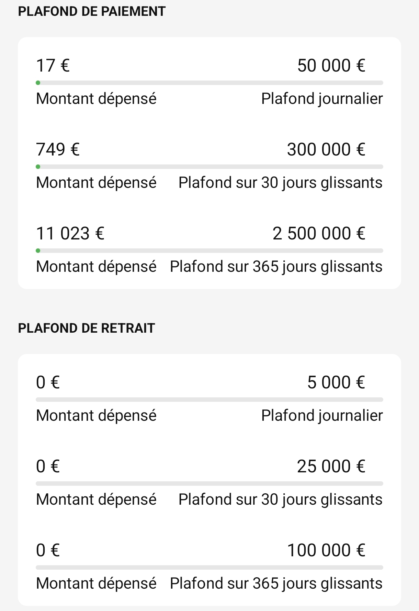The width and height of the screenshot is (419, 611).
Task: Click the withdrawal daily limit progress bar
Action: (x=209, y=400)
